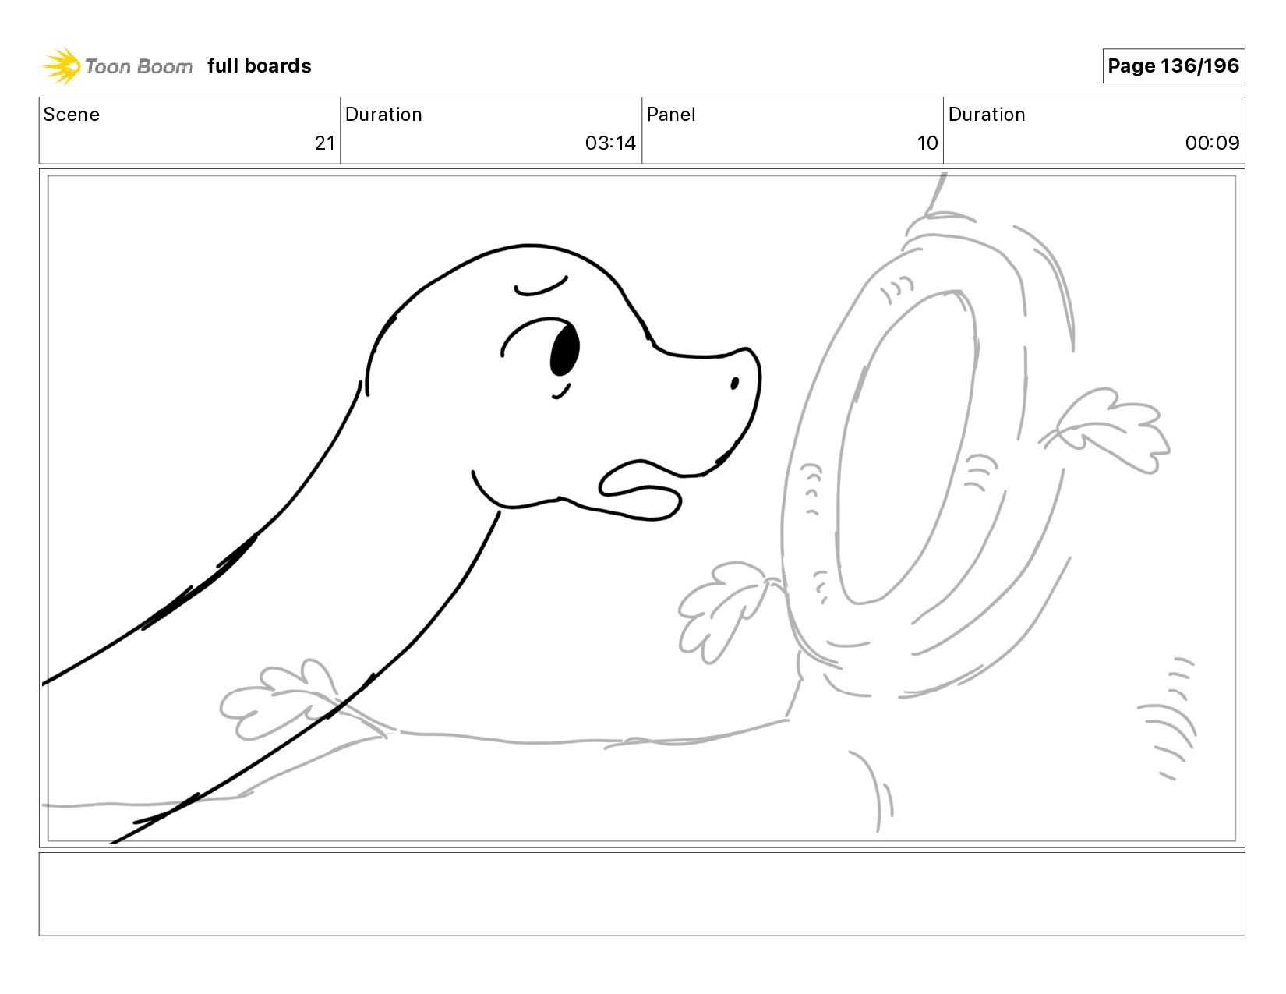The height and width of the screenshot is (994, 1286).
Task: Click the 'Scene' header label
Action: click(71, 115)
